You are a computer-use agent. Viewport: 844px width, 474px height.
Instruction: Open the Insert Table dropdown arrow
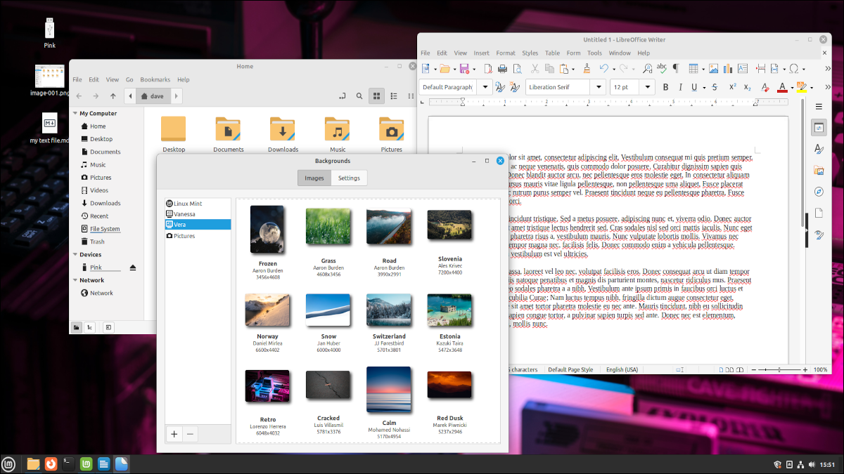(x=703, y=69)
